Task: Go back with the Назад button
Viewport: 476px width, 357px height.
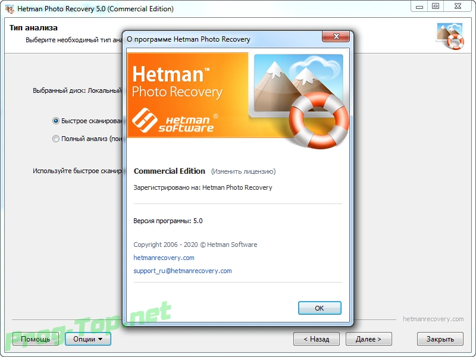Action: [317, 339]
